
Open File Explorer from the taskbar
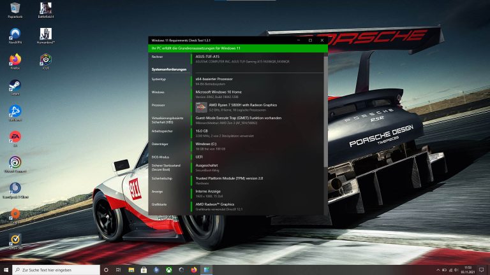coord(131,270)
